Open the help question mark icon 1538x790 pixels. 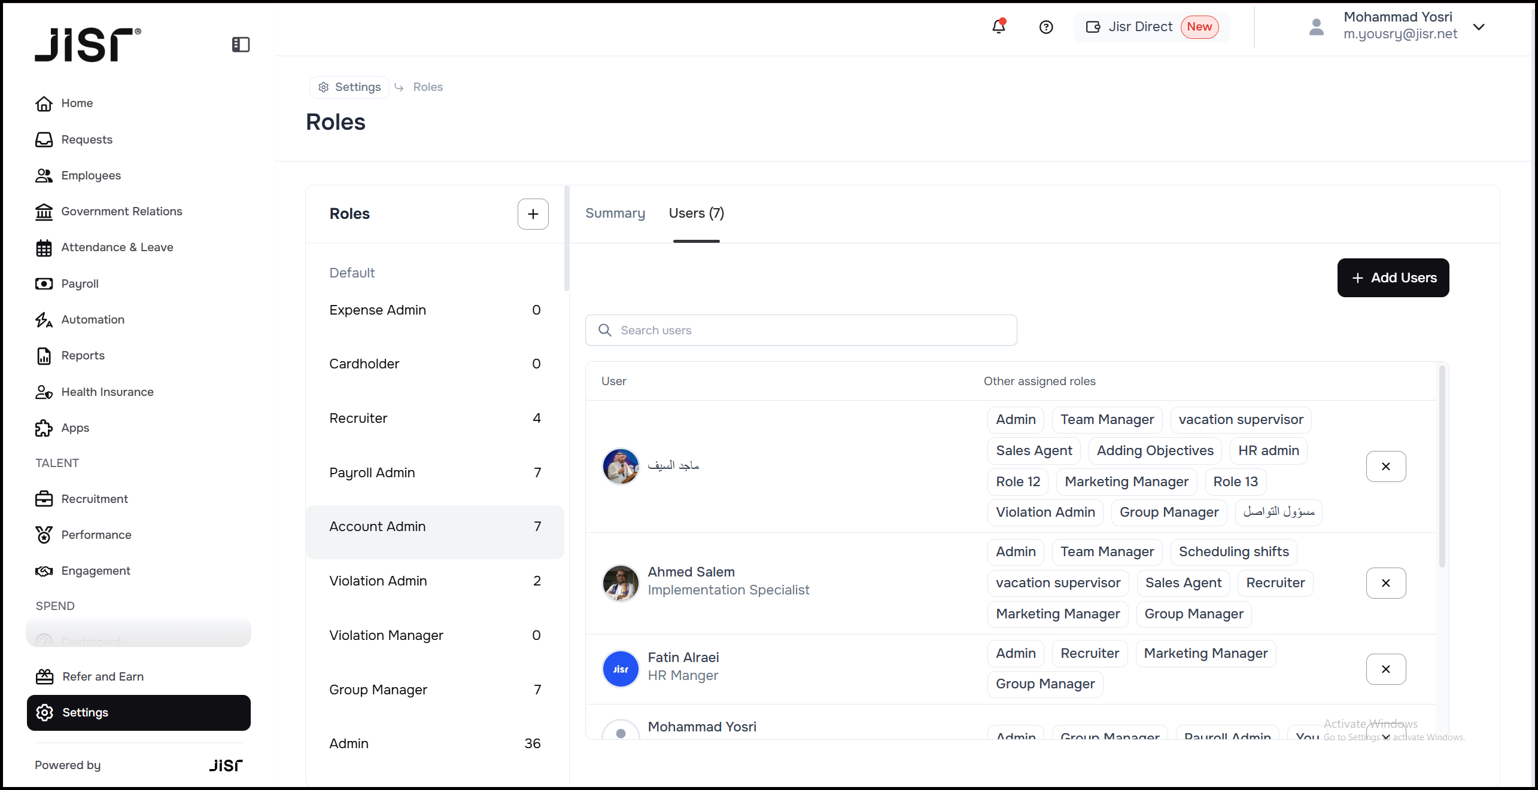click(1045, 27)
